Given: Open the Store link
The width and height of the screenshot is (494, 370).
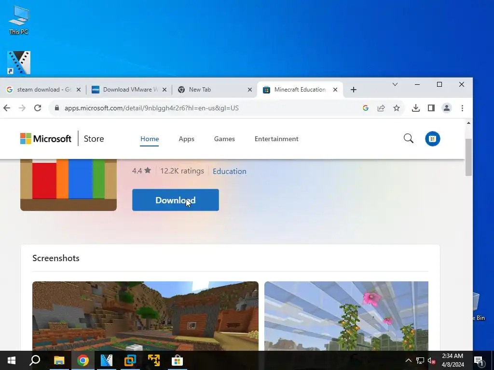Looking at the screenshot, I should [x=94, y=139].
